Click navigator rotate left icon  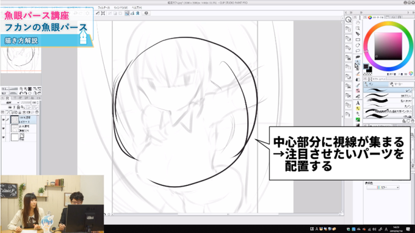21,93
